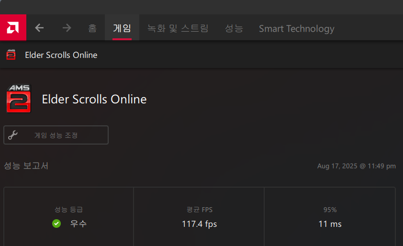Image resolution: width=403 pixels, height=246 pixels.
Task: Click the 우수 rating value
Action: tap(78, 224)
